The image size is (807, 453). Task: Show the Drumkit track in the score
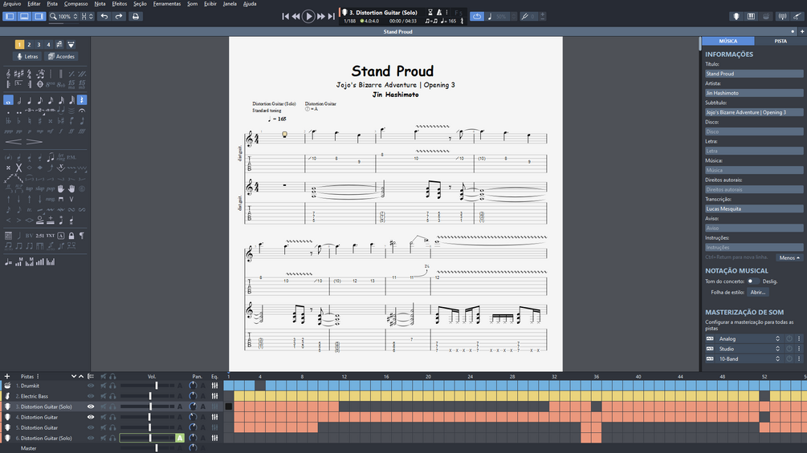click(x=91, y=386)
